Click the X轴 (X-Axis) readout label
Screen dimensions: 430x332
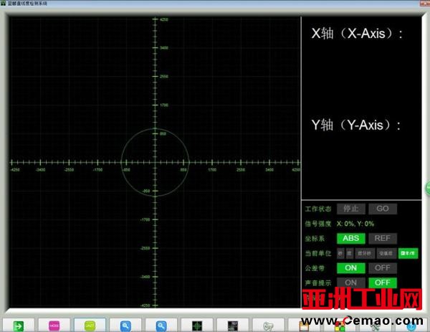357,34
